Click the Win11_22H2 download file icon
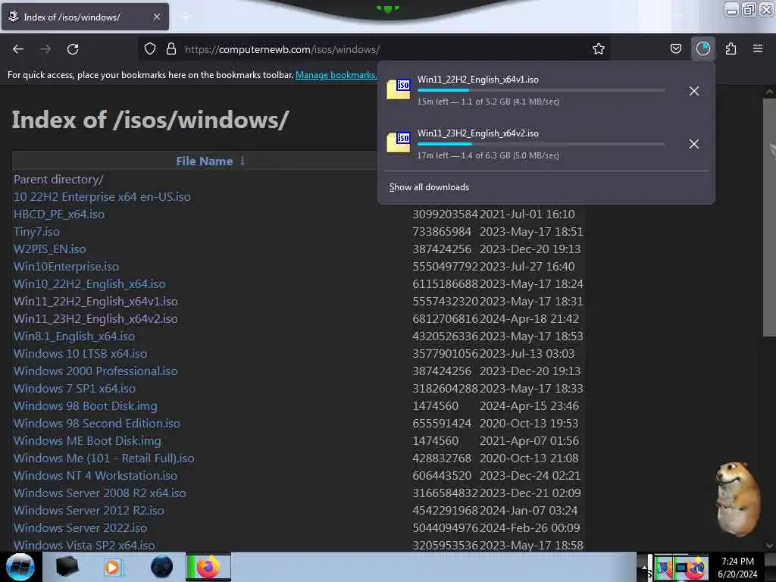Image resolution: width=776 pixels, height=582 pixels. (399, 89)
